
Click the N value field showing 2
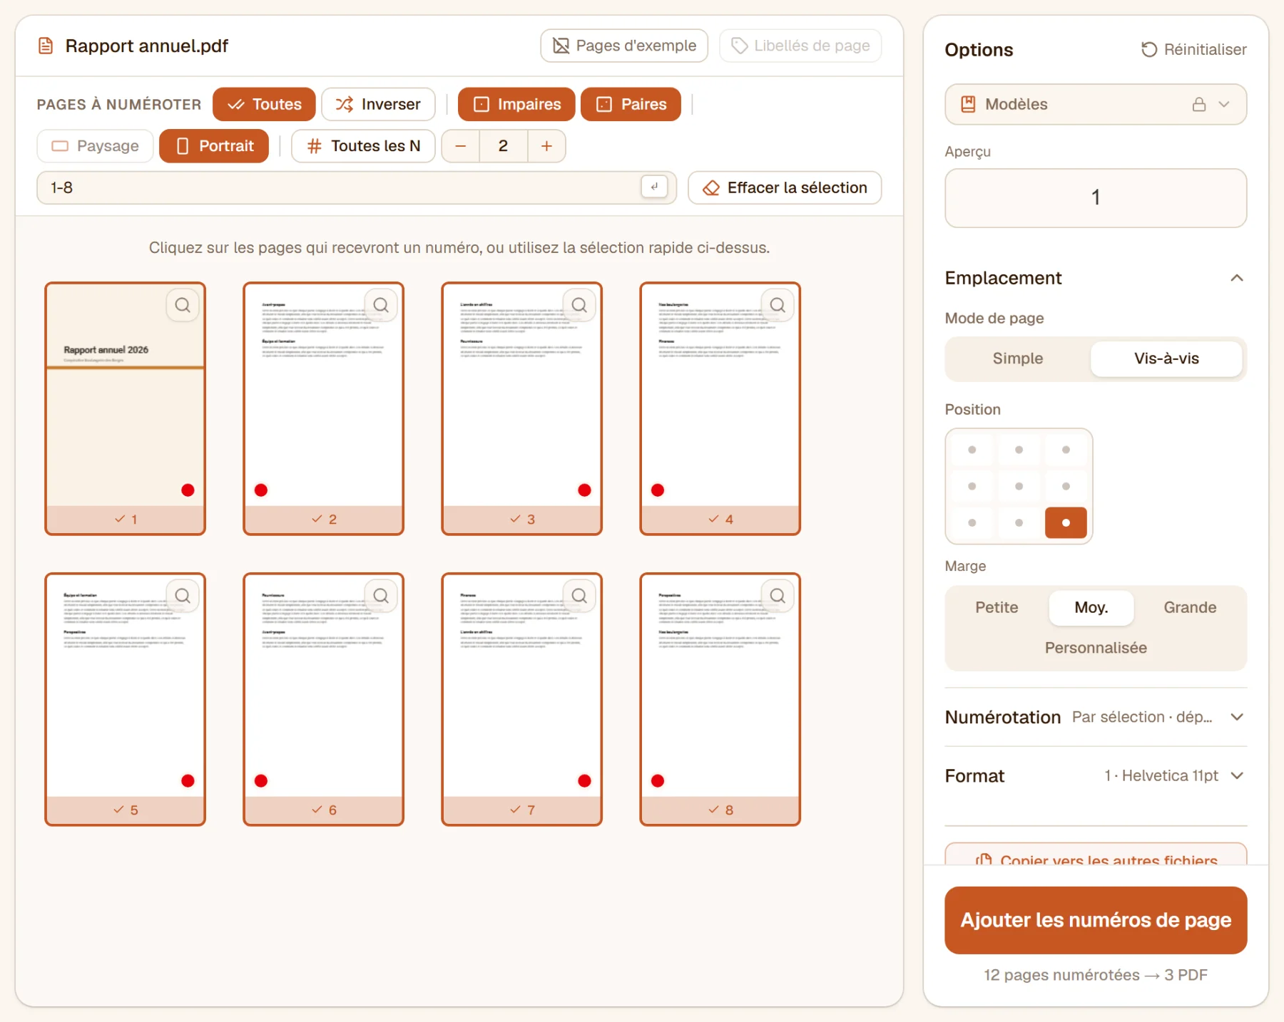503,146
